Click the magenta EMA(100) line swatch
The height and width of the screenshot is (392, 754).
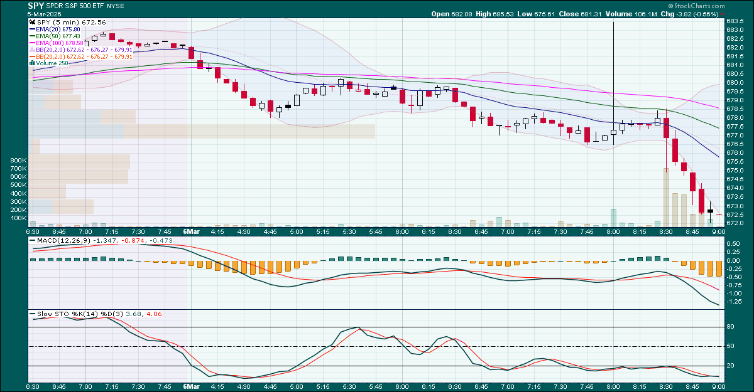[x=31, y=43]
